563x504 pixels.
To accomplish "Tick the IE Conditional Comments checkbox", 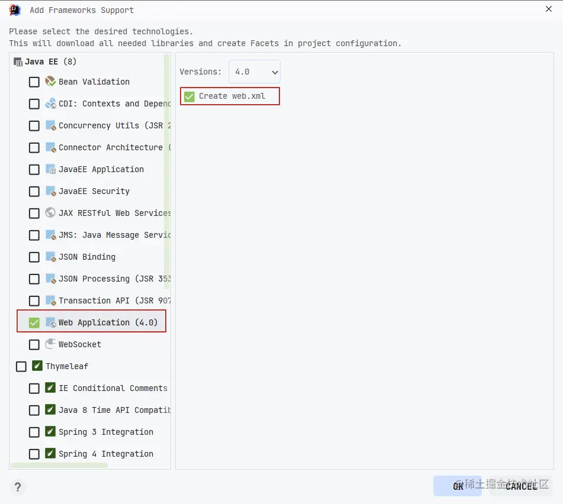I will tap(34, 389).
